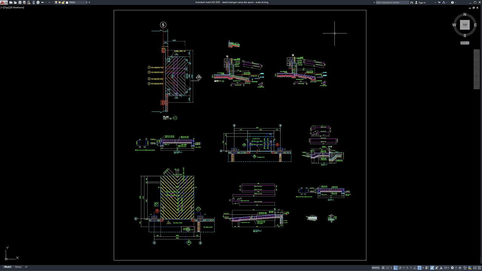Click Sign In
Viewport: 482px width, 271px height.
[422, 2]
